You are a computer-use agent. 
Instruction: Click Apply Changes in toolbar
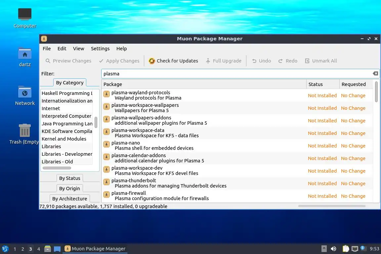[119, 61]
